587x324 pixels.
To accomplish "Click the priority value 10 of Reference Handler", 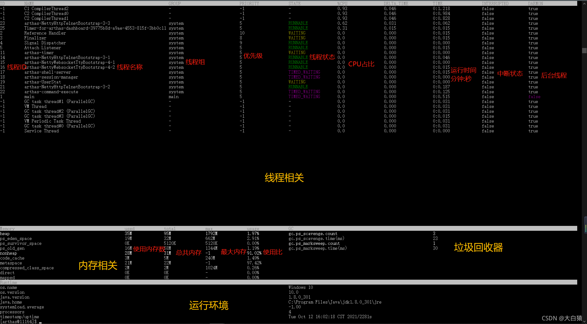I will coord(242,33).
